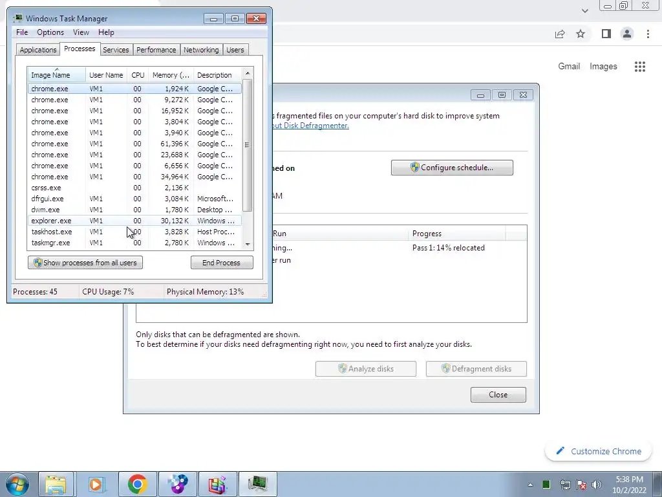Click Configure schedule button in Defragmenter
662x497 pixels.
pyautogui.click(x=452, y=168)
